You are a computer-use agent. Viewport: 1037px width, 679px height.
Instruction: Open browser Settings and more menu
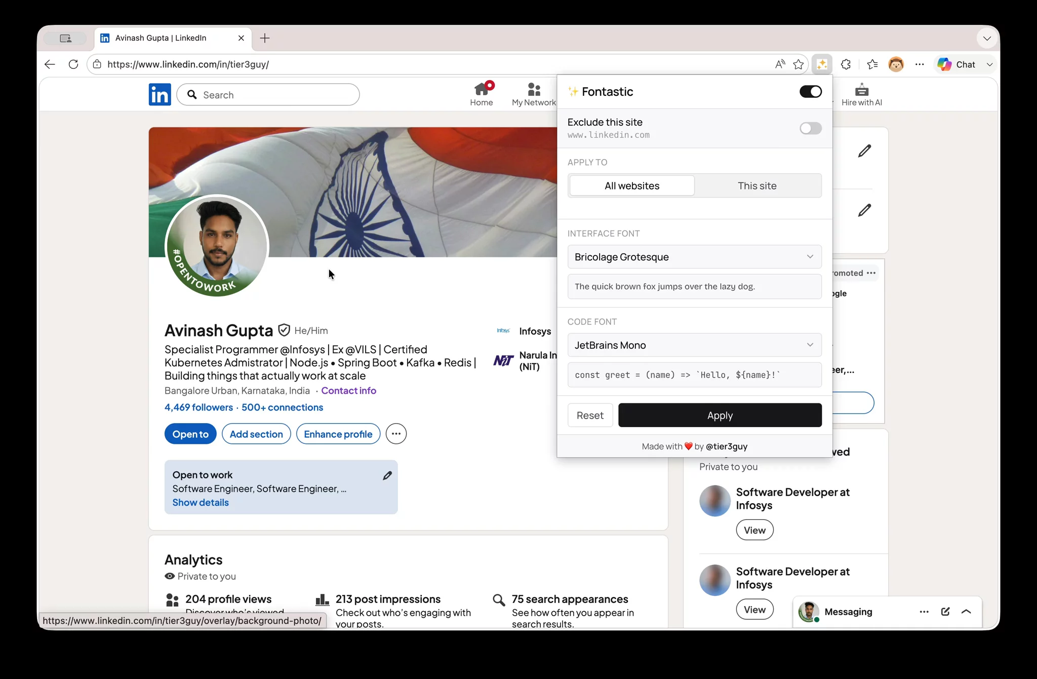point(920,64)
